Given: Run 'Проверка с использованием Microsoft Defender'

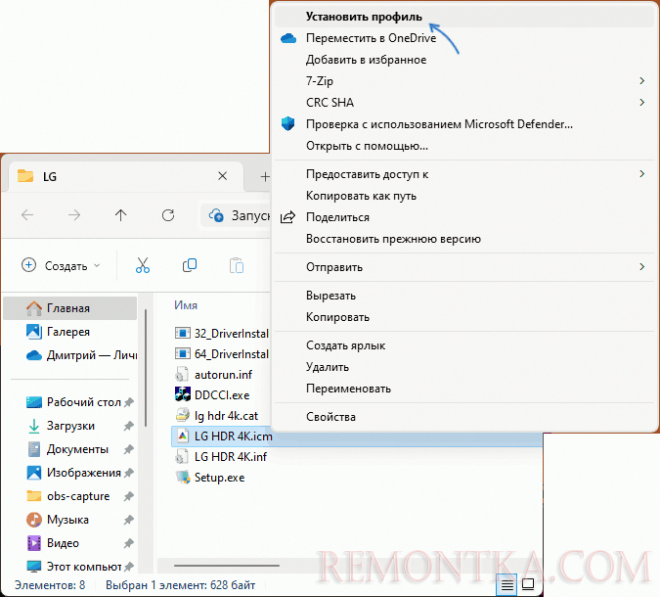Looking at the screenshot, I should [x=464, y=124].
